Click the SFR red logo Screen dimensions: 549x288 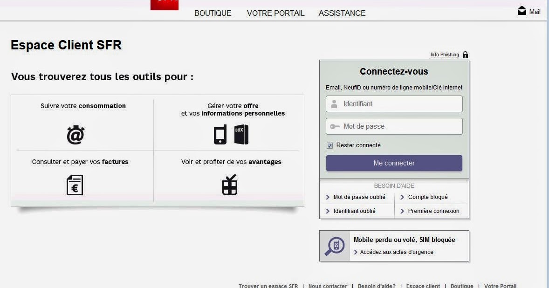(x=165, y=5)
